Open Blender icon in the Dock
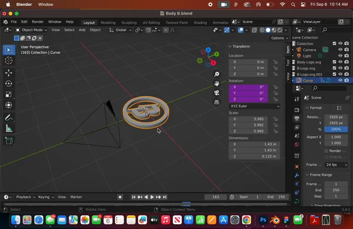Viewport: 353px width, 229px height. click(275, 220)
